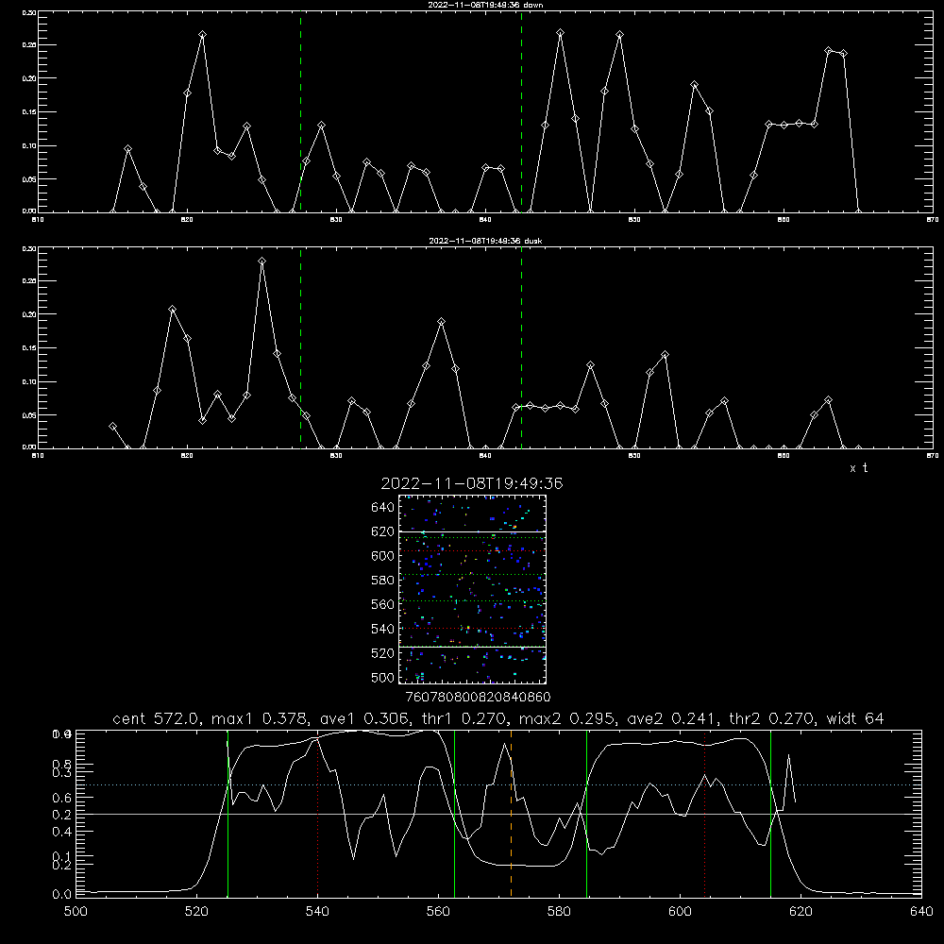The height and width of the screenshot is (944, 944).
Task: Click the 500 label on the center image y-axis
Action: click(x=383, y=678)
